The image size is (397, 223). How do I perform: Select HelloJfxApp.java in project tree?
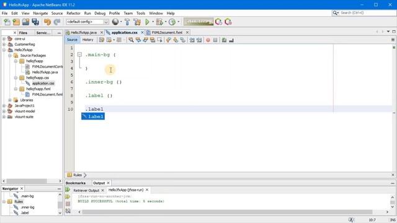[45, 72]
